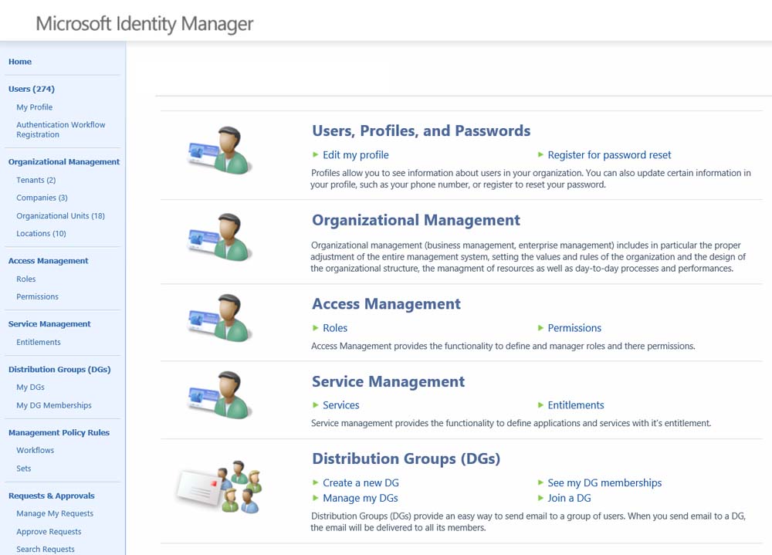
Task: Click the Access Management section user icon
Action: pyautogui.click(x=220, y=317)
